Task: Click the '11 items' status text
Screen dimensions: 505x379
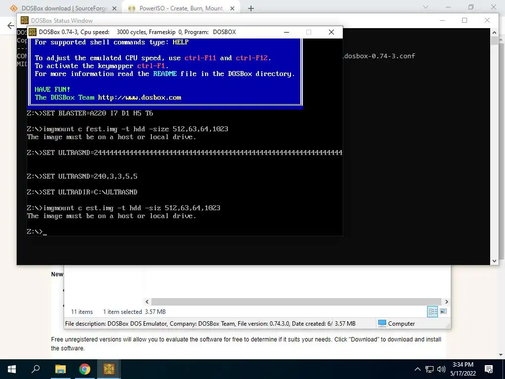Action: 82,312
